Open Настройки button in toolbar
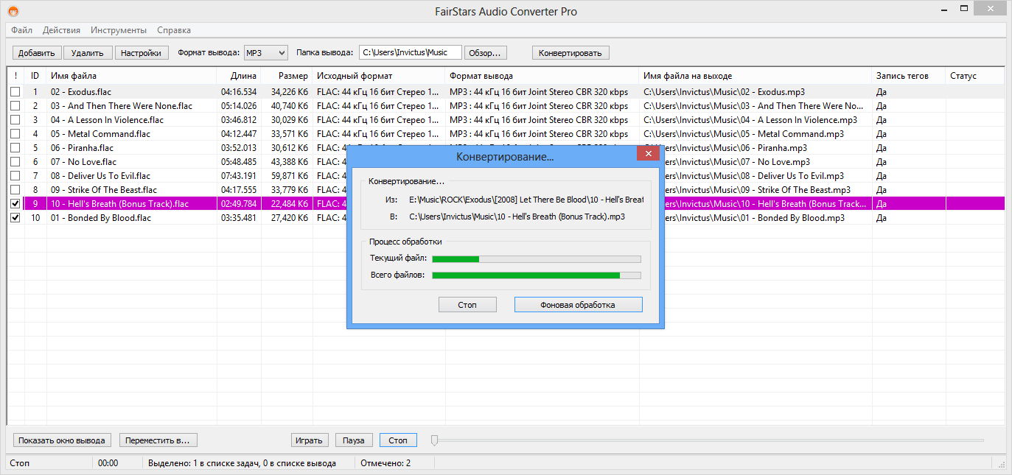The width and height of the screenshot is (1012, 475). tap(142, 52)
